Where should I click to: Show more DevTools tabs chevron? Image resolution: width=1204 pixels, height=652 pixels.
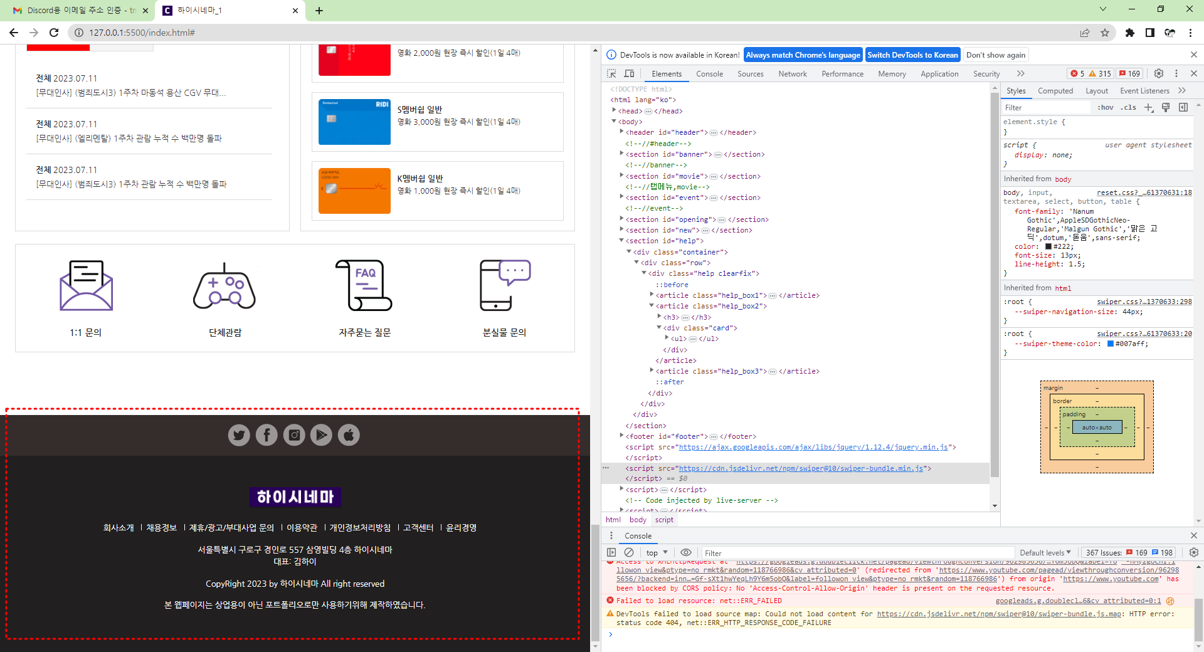tap(1020, 74)
